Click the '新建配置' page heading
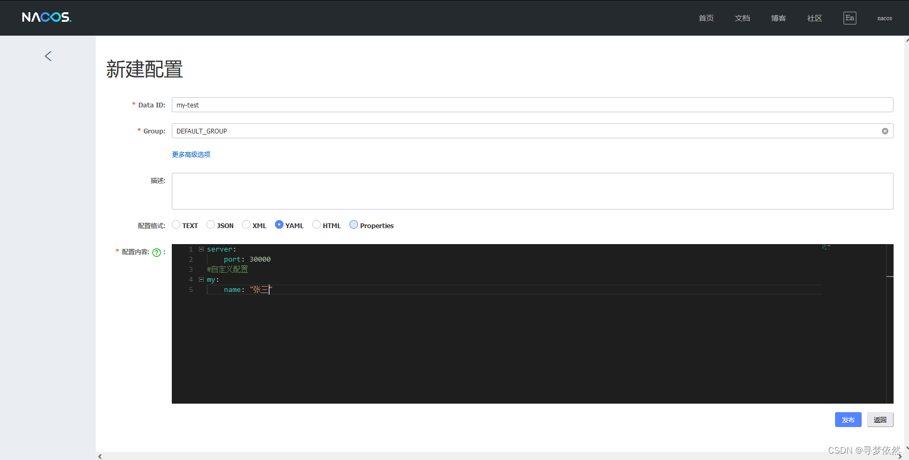909x460 pixels. [x=145, y=69]
